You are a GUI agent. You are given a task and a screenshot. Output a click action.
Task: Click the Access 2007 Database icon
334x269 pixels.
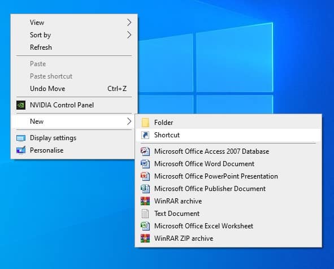pyautogui.click(x=145, y=151)
